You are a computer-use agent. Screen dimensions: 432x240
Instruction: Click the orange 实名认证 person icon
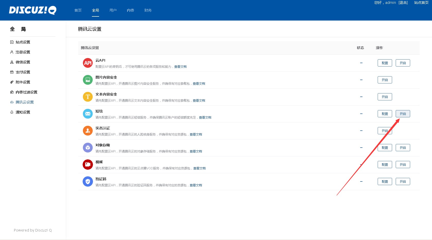click(x=88, y=131)
